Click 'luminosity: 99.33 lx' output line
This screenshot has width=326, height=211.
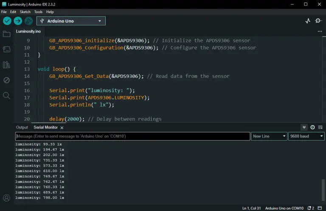(x=39, y=144)
